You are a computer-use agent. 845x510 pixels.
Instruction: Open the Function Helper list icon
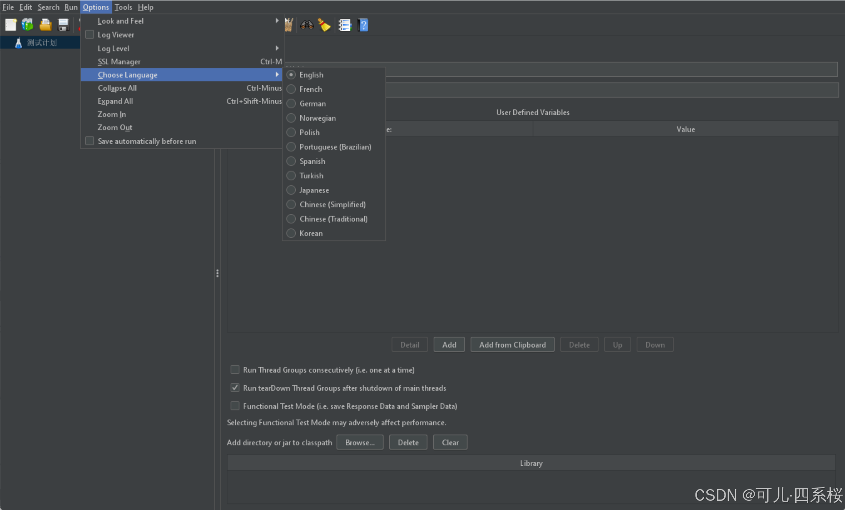(345, 25)
